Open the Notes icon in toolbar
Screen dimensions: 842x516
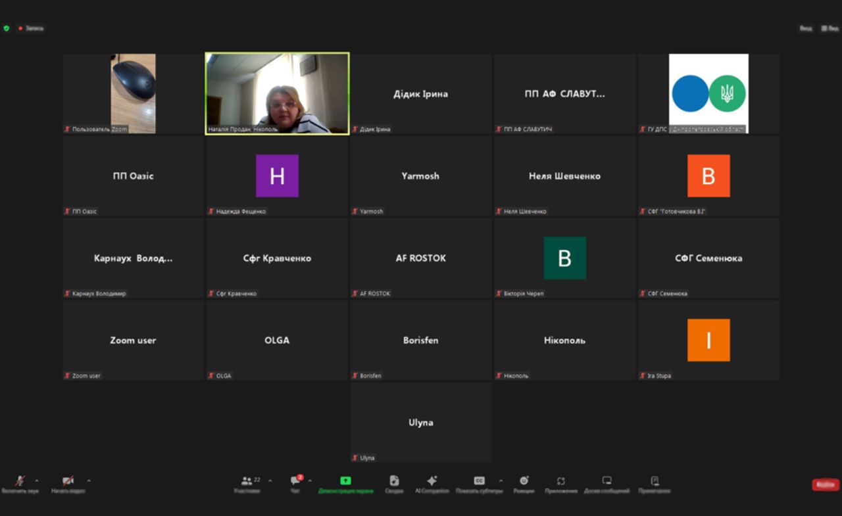655,481
